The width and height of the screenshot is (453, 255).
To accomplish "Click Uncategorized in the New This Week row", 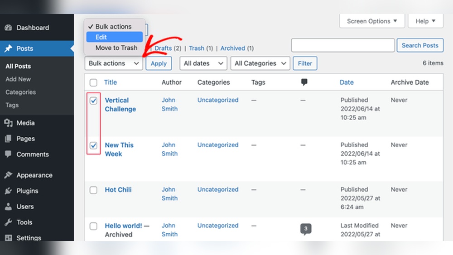I will pos(218,144).
